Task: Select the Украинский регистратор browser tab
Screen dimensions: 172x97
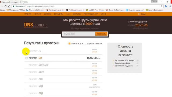Action: (10, 2)
